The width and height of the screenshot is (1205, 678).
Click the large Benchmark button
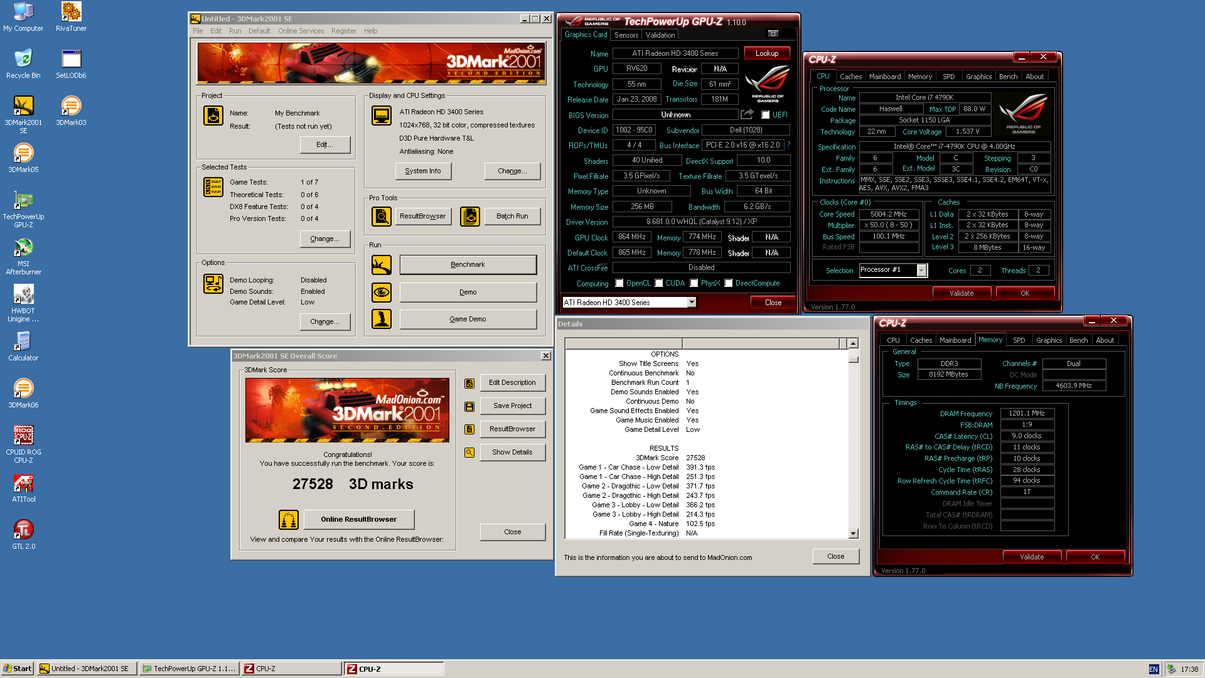[x=468, y=264]
